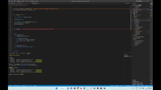Image resolution: width=161 pixels, height=90 pixels.
Task: Open binaryImageSchema.js in Explorer
Action: point(139,37)
